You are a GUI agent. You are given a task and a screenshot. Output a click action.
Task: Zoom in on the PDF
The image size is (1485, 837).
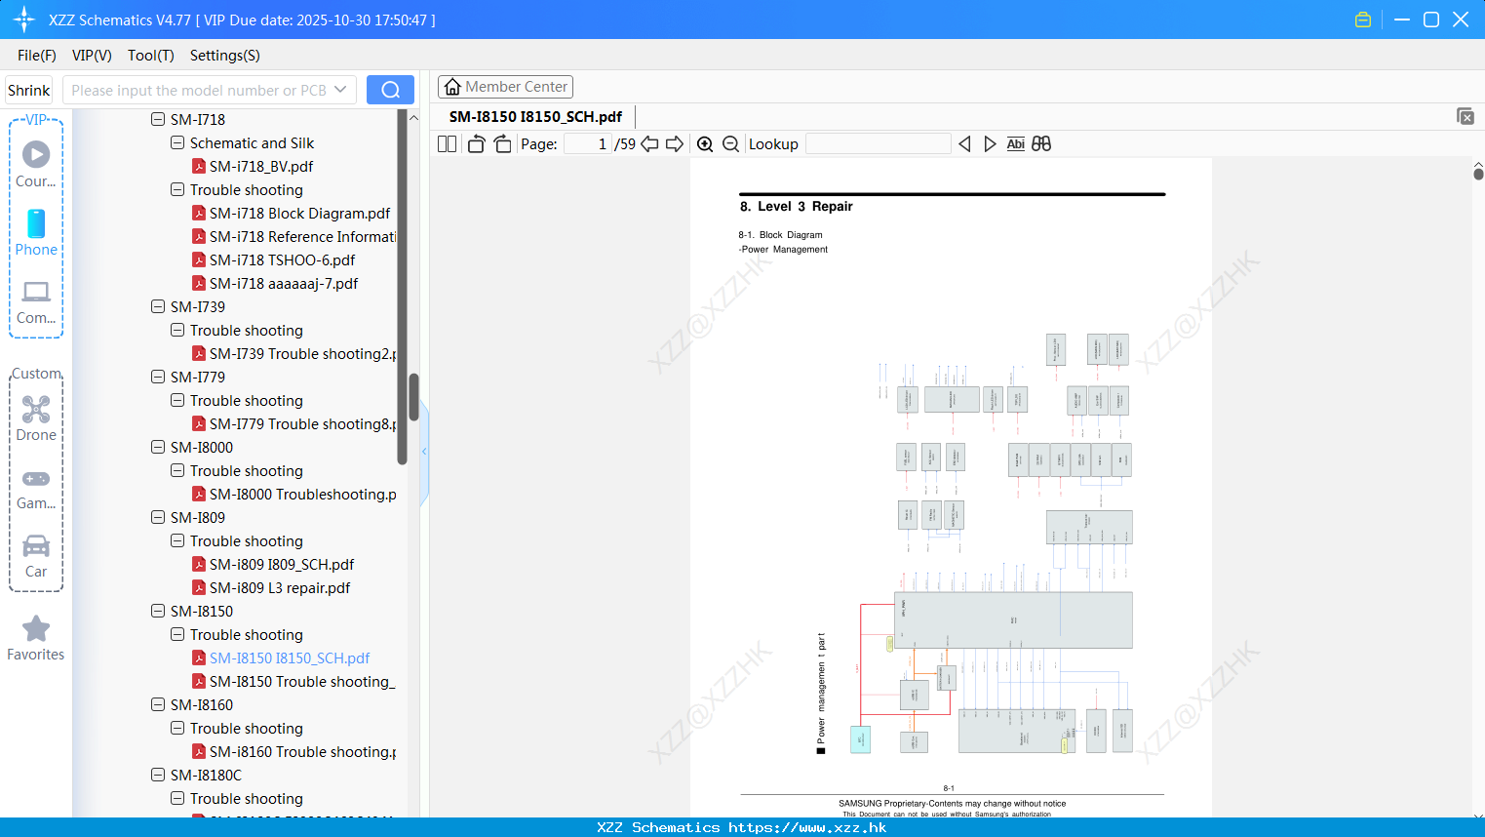coord(705,144)
